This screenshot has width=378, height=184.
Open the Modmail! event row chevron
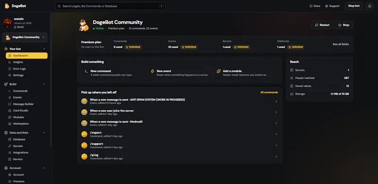coord(276,123)
